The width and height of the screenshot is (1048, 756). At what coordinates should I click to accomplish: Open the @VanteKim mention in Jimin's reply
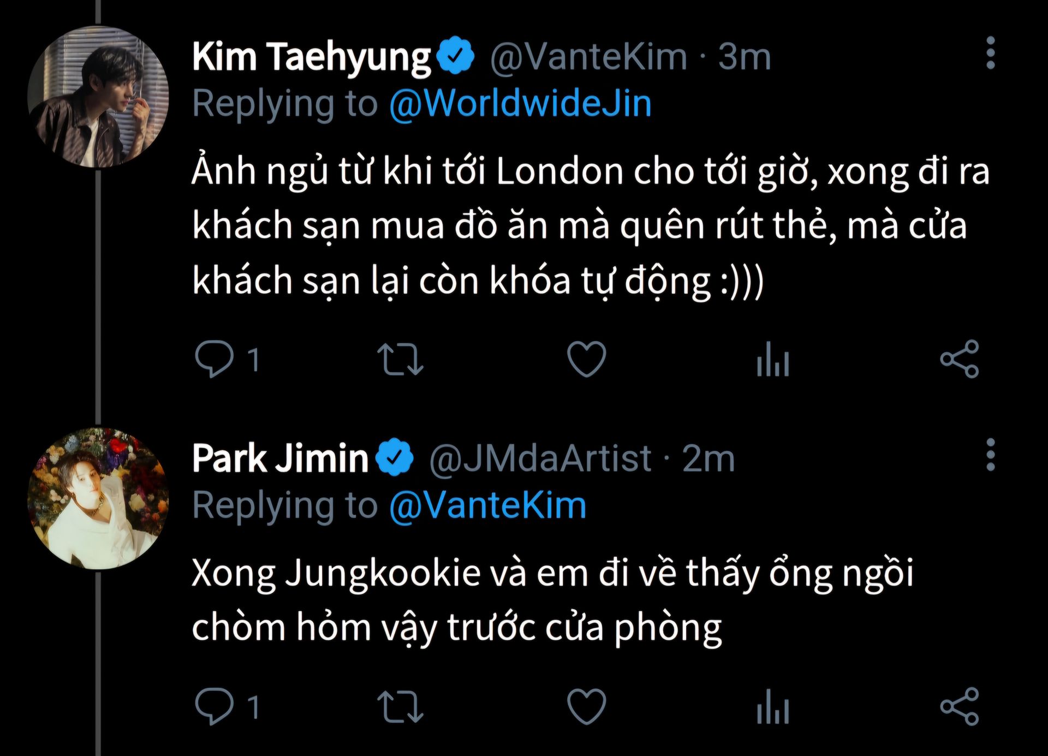pos(487,505)
